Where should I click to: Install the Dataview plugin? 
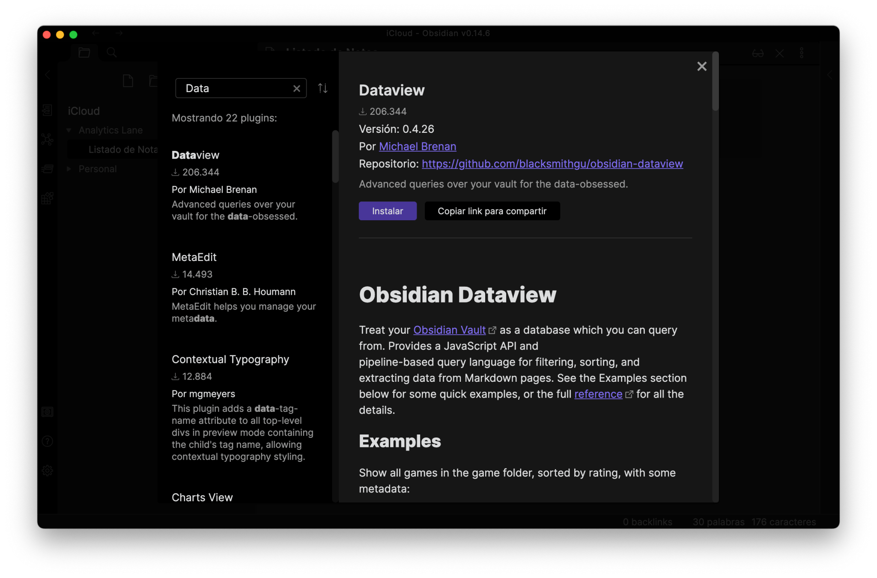click(387, 211)
